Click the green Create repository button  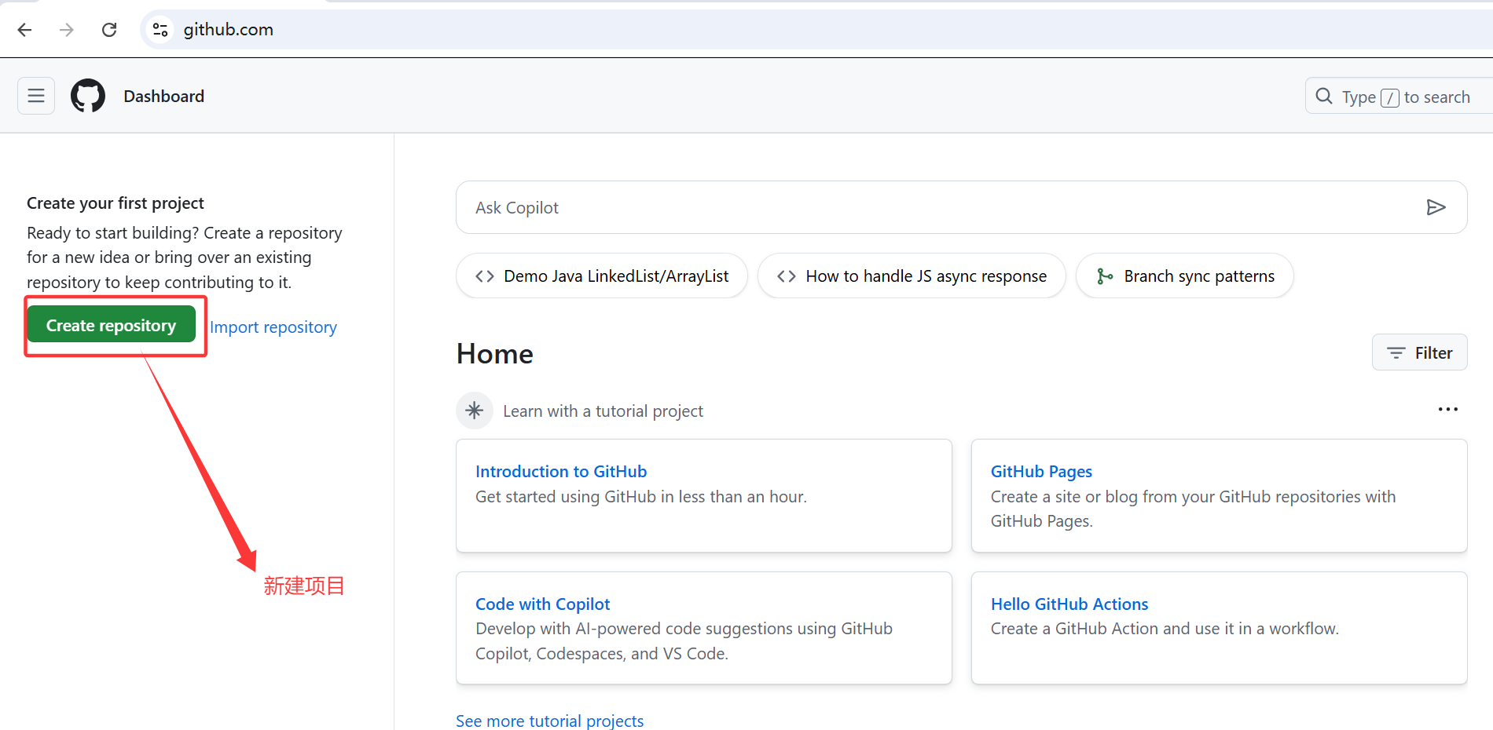click(111, 325)
